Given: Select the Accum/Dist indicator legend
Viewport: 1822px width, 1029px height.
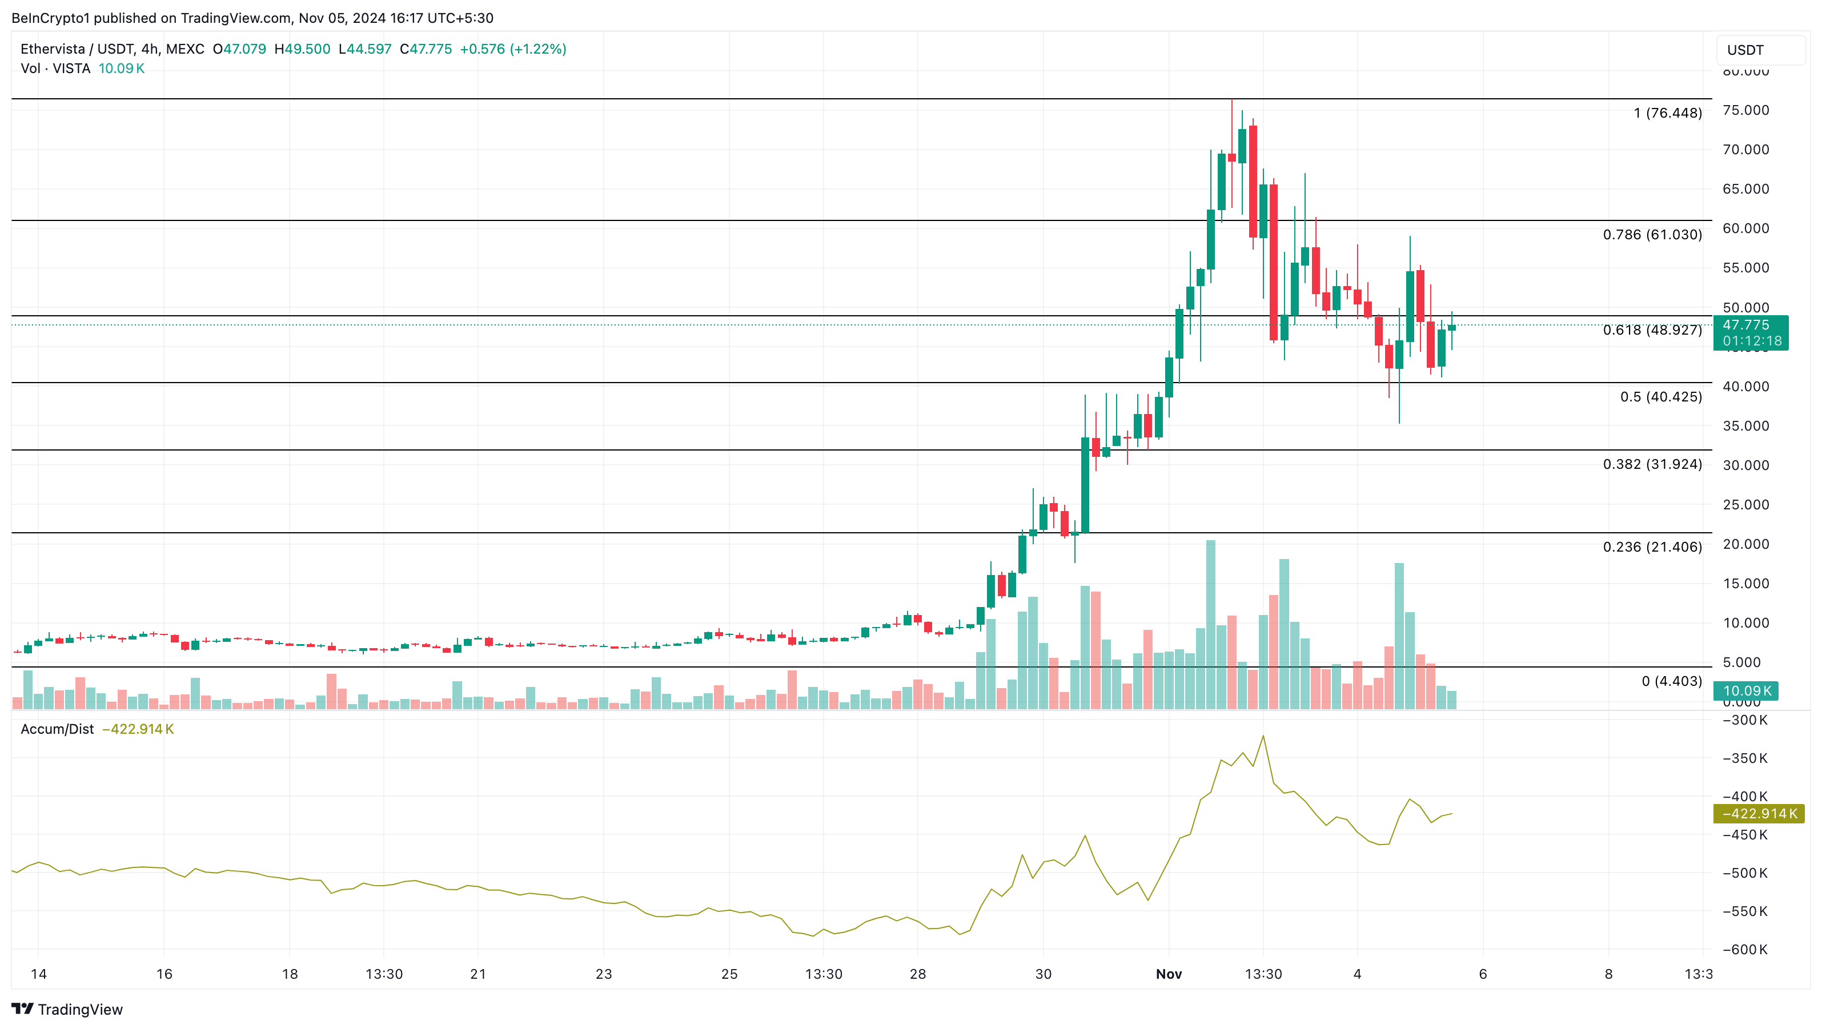Looking at the screenshot, I should click(x=57, y=729).
